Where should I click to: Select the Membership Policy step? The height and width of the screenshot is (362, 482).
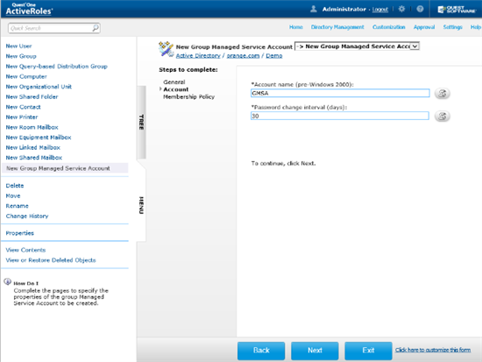pos(188,97)
